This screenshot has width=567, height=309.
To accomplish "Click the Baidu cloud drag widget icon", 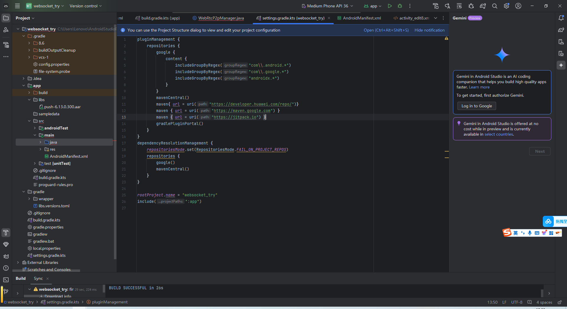I will [548, 221].
